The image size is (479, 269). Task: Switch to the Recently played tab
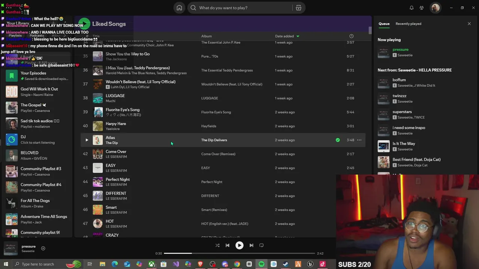click(x=408, y=24)
